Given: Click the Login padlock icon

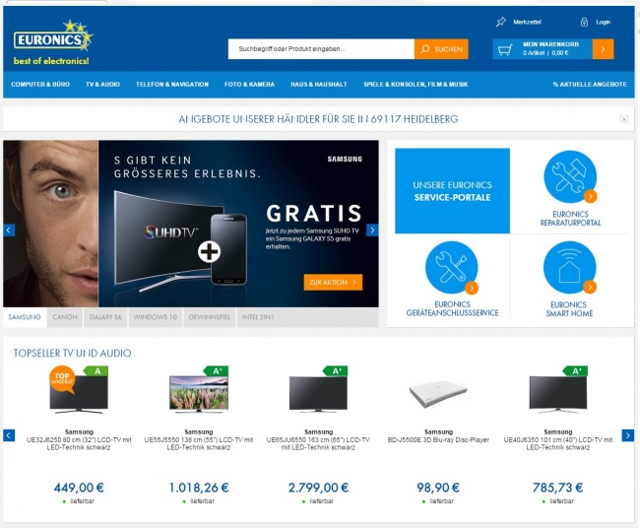Looking at the screenshot, I should pos(584,22).
